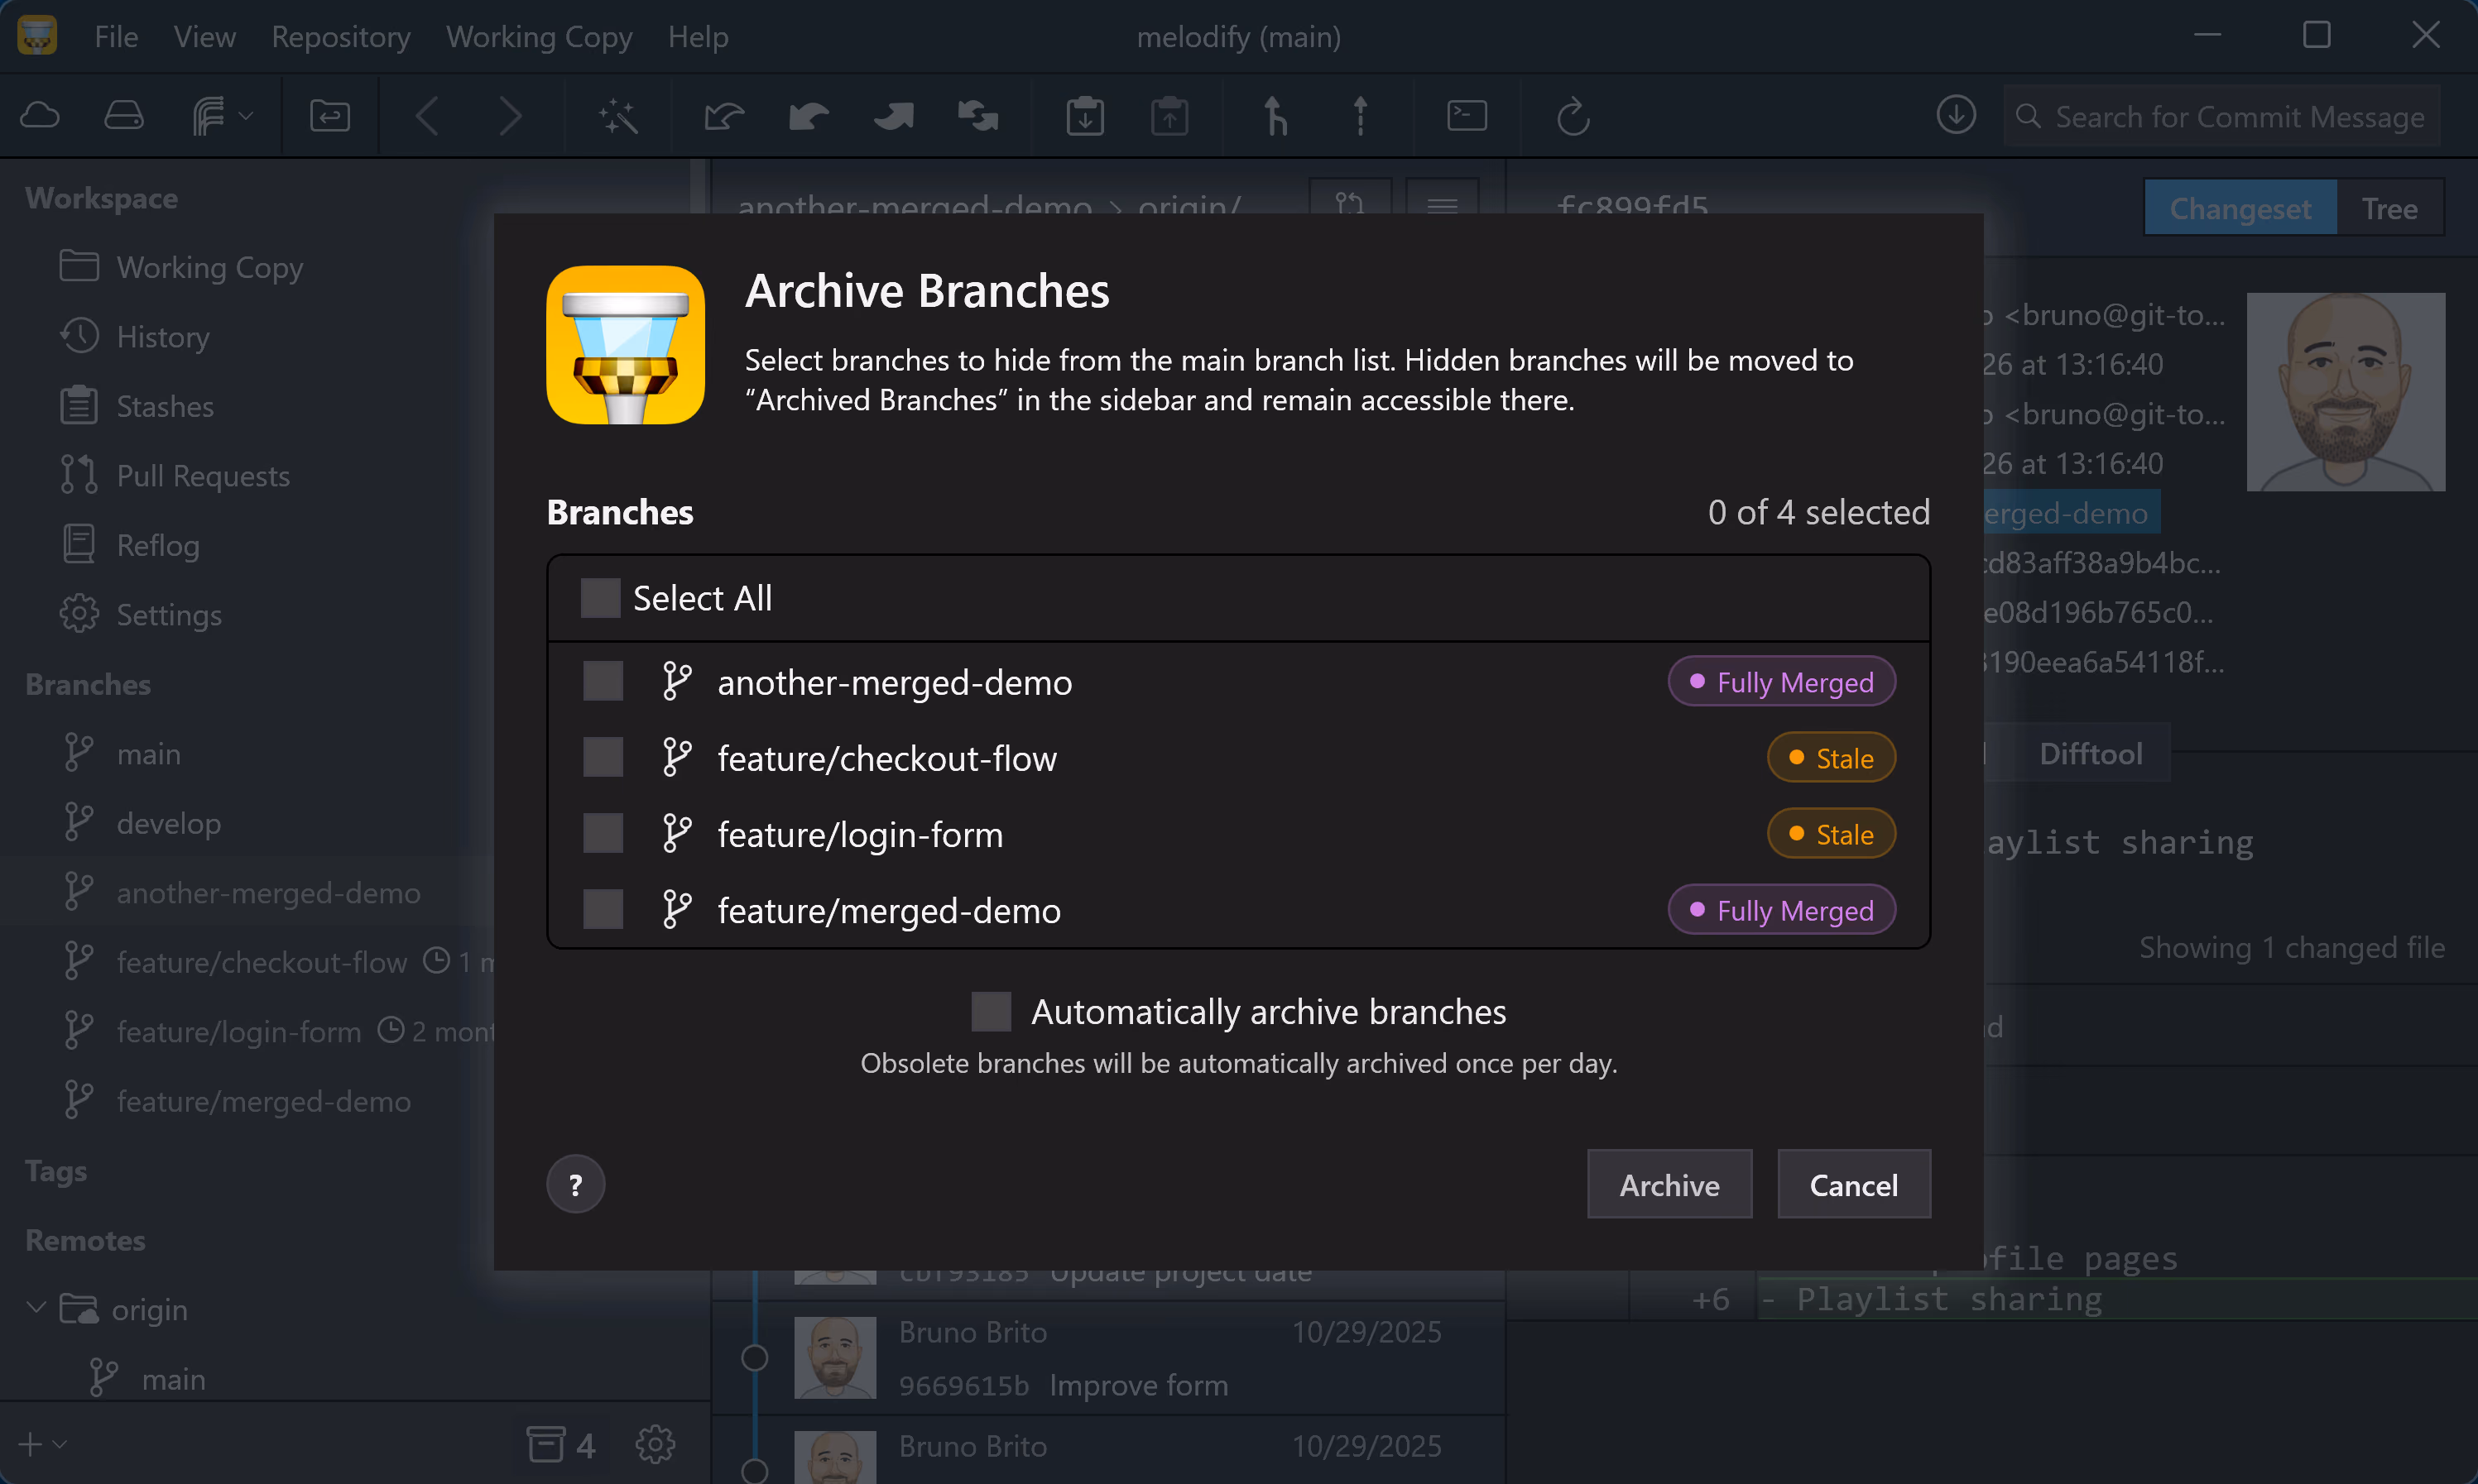Click the Push toolbar icon
The width and height of the screenshot is (2478, 1484).
[893, 116]
